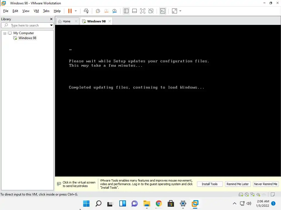
Task: Toggle the console view button
Action: [x=163, y=11]
